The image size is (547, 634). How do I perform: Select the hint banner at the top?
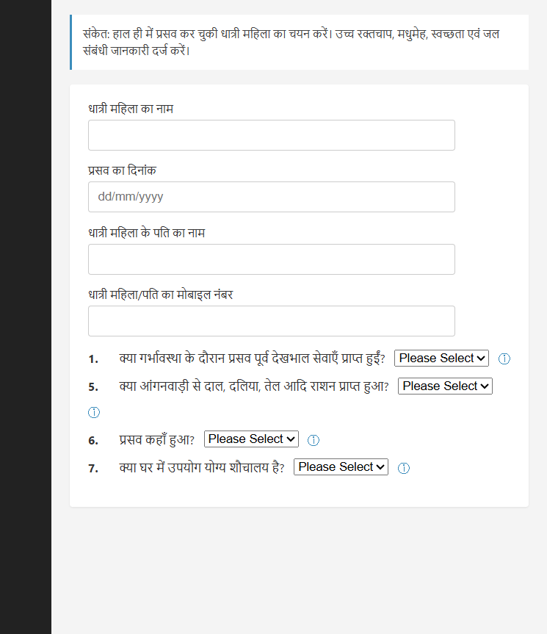pyautogui.click(x=294, y=42)
